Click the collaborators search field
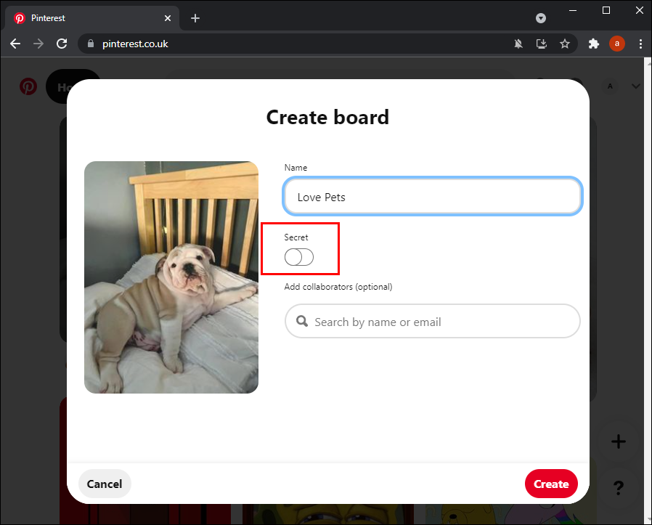Image resolution: width=652 pixels, height=525 pixels. coord(433,321)
